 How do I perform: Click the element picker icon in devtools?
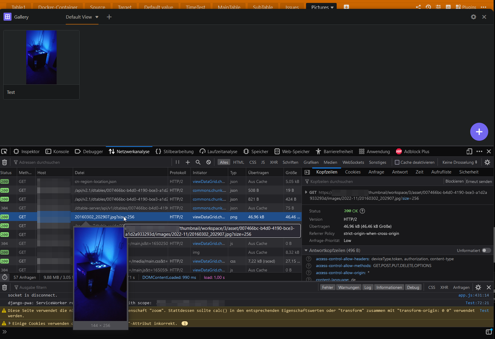point(4,152)
